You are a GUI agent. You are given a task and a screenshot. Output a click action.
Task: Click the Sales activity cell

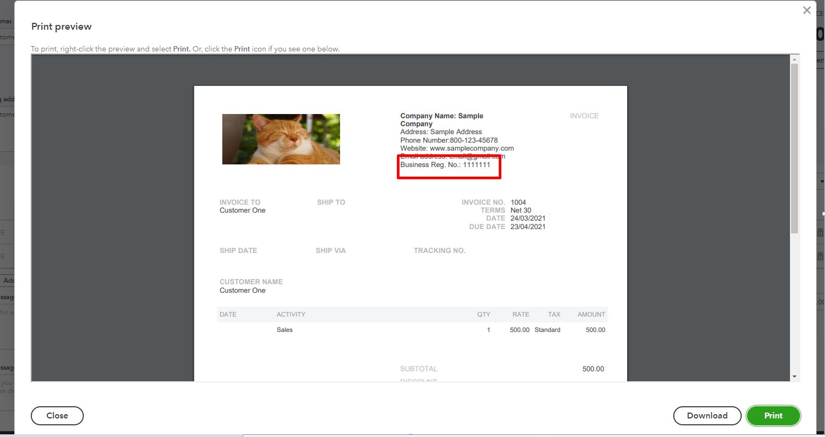[x=284, y=330]
